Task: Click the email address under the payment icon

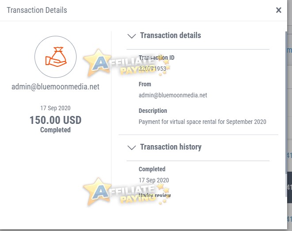Action: point(55,87)
